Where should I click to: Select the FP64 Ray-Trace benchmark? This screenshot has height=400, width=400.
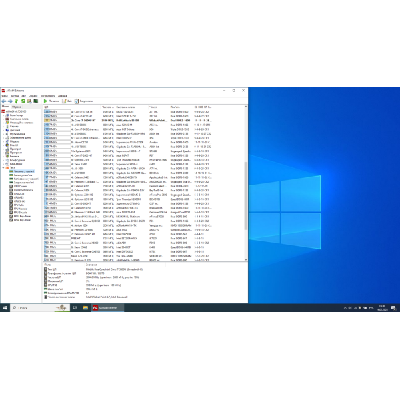[22, 220]
